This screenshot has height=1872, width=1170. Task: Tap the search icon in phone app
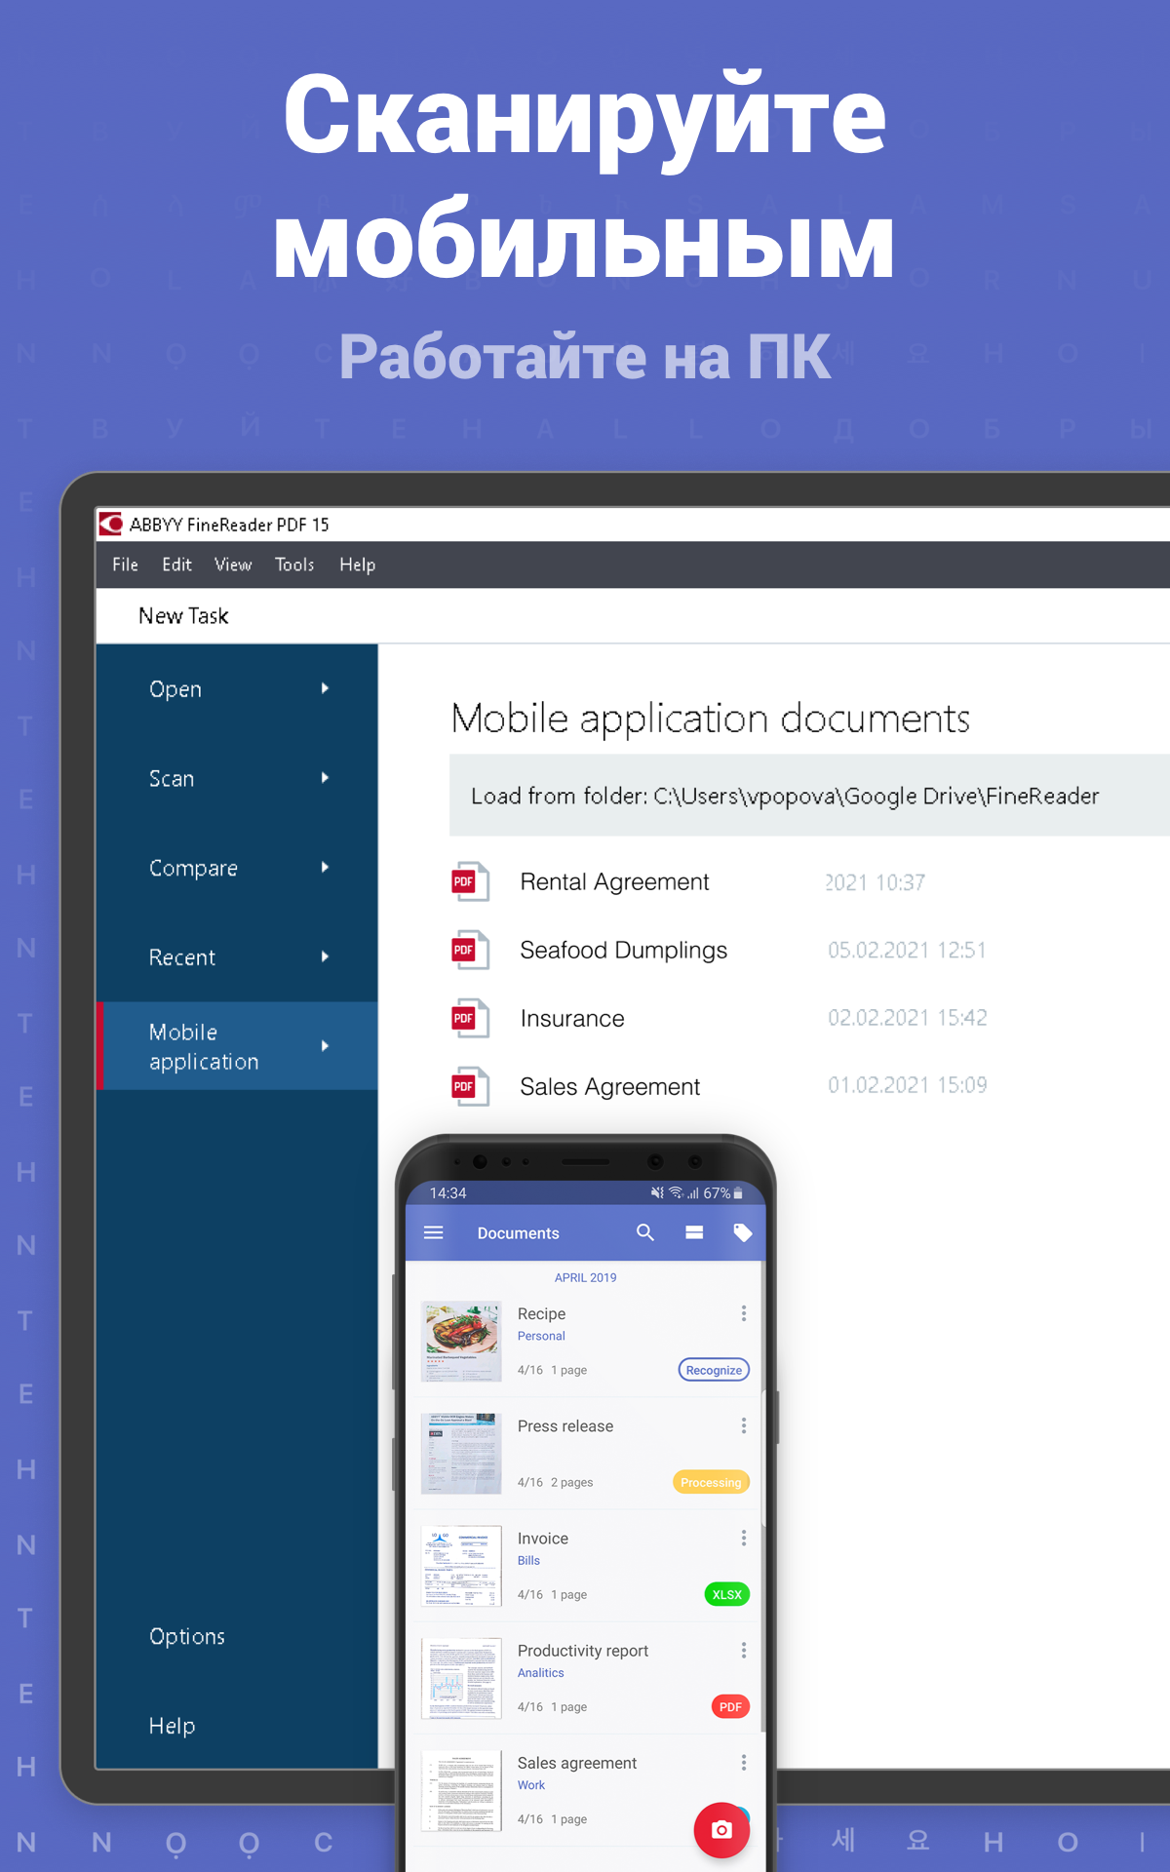645,1232
